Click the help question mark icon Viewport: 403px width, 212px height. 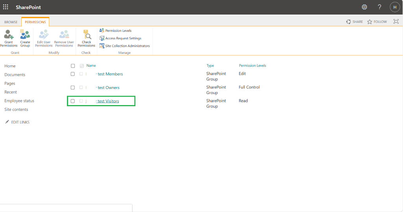click(379, 7)
